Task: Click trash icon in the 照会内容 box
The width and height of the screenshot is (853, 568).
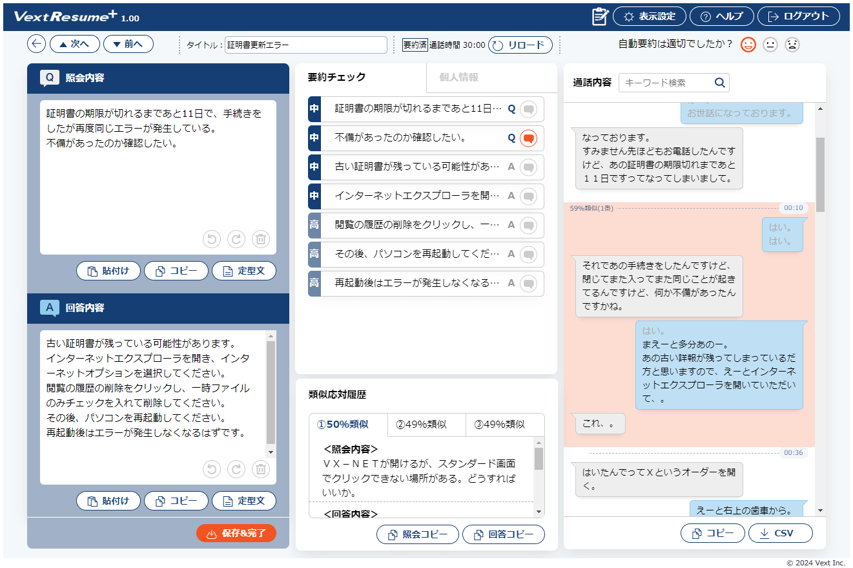Action: (260, 239)
